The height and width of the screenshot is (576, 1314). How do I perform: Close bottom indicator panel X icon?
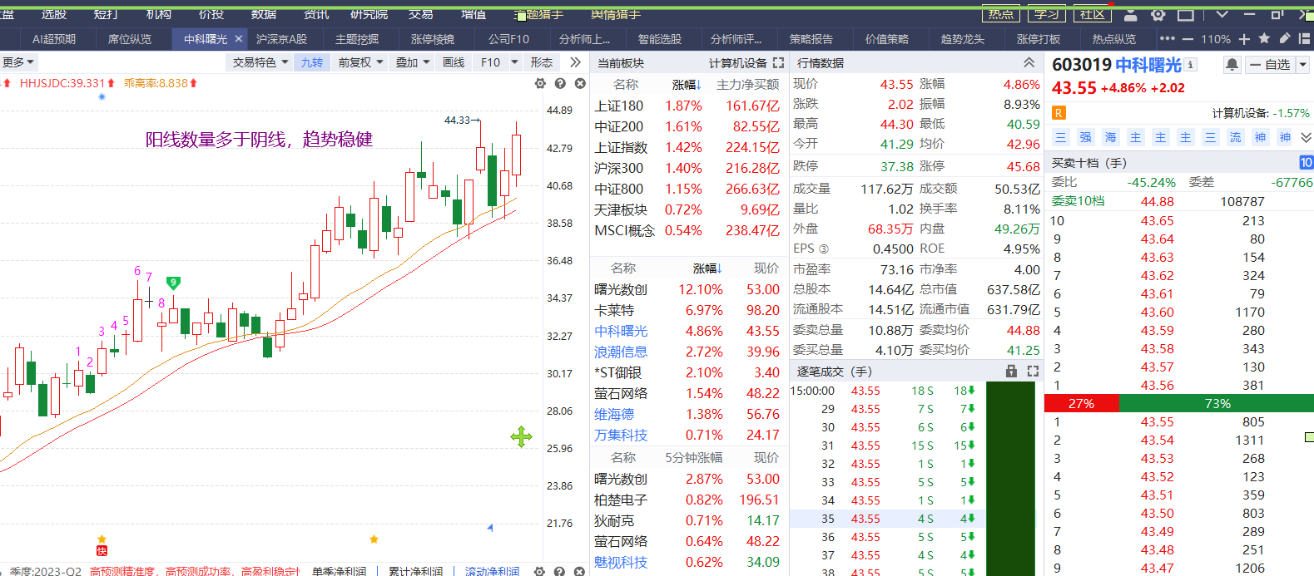(580, 571)
